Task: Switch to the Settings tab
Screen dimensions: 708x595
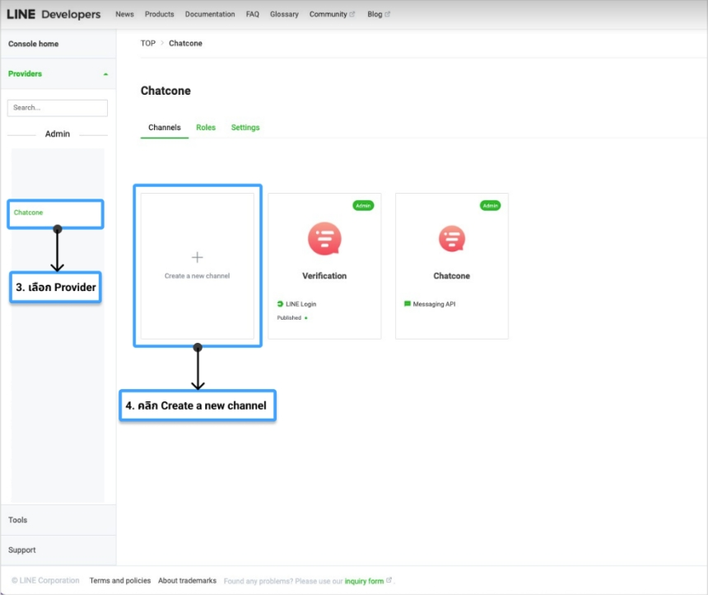Action: coord(245,128)
